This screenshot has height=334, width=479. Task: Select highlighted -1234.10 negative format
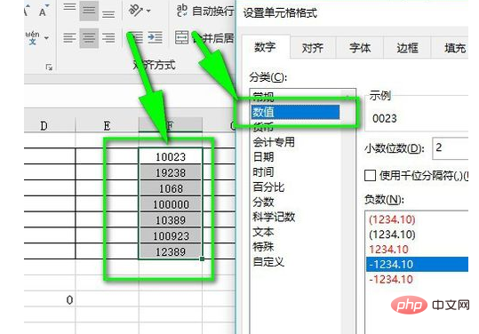point(418,264)
